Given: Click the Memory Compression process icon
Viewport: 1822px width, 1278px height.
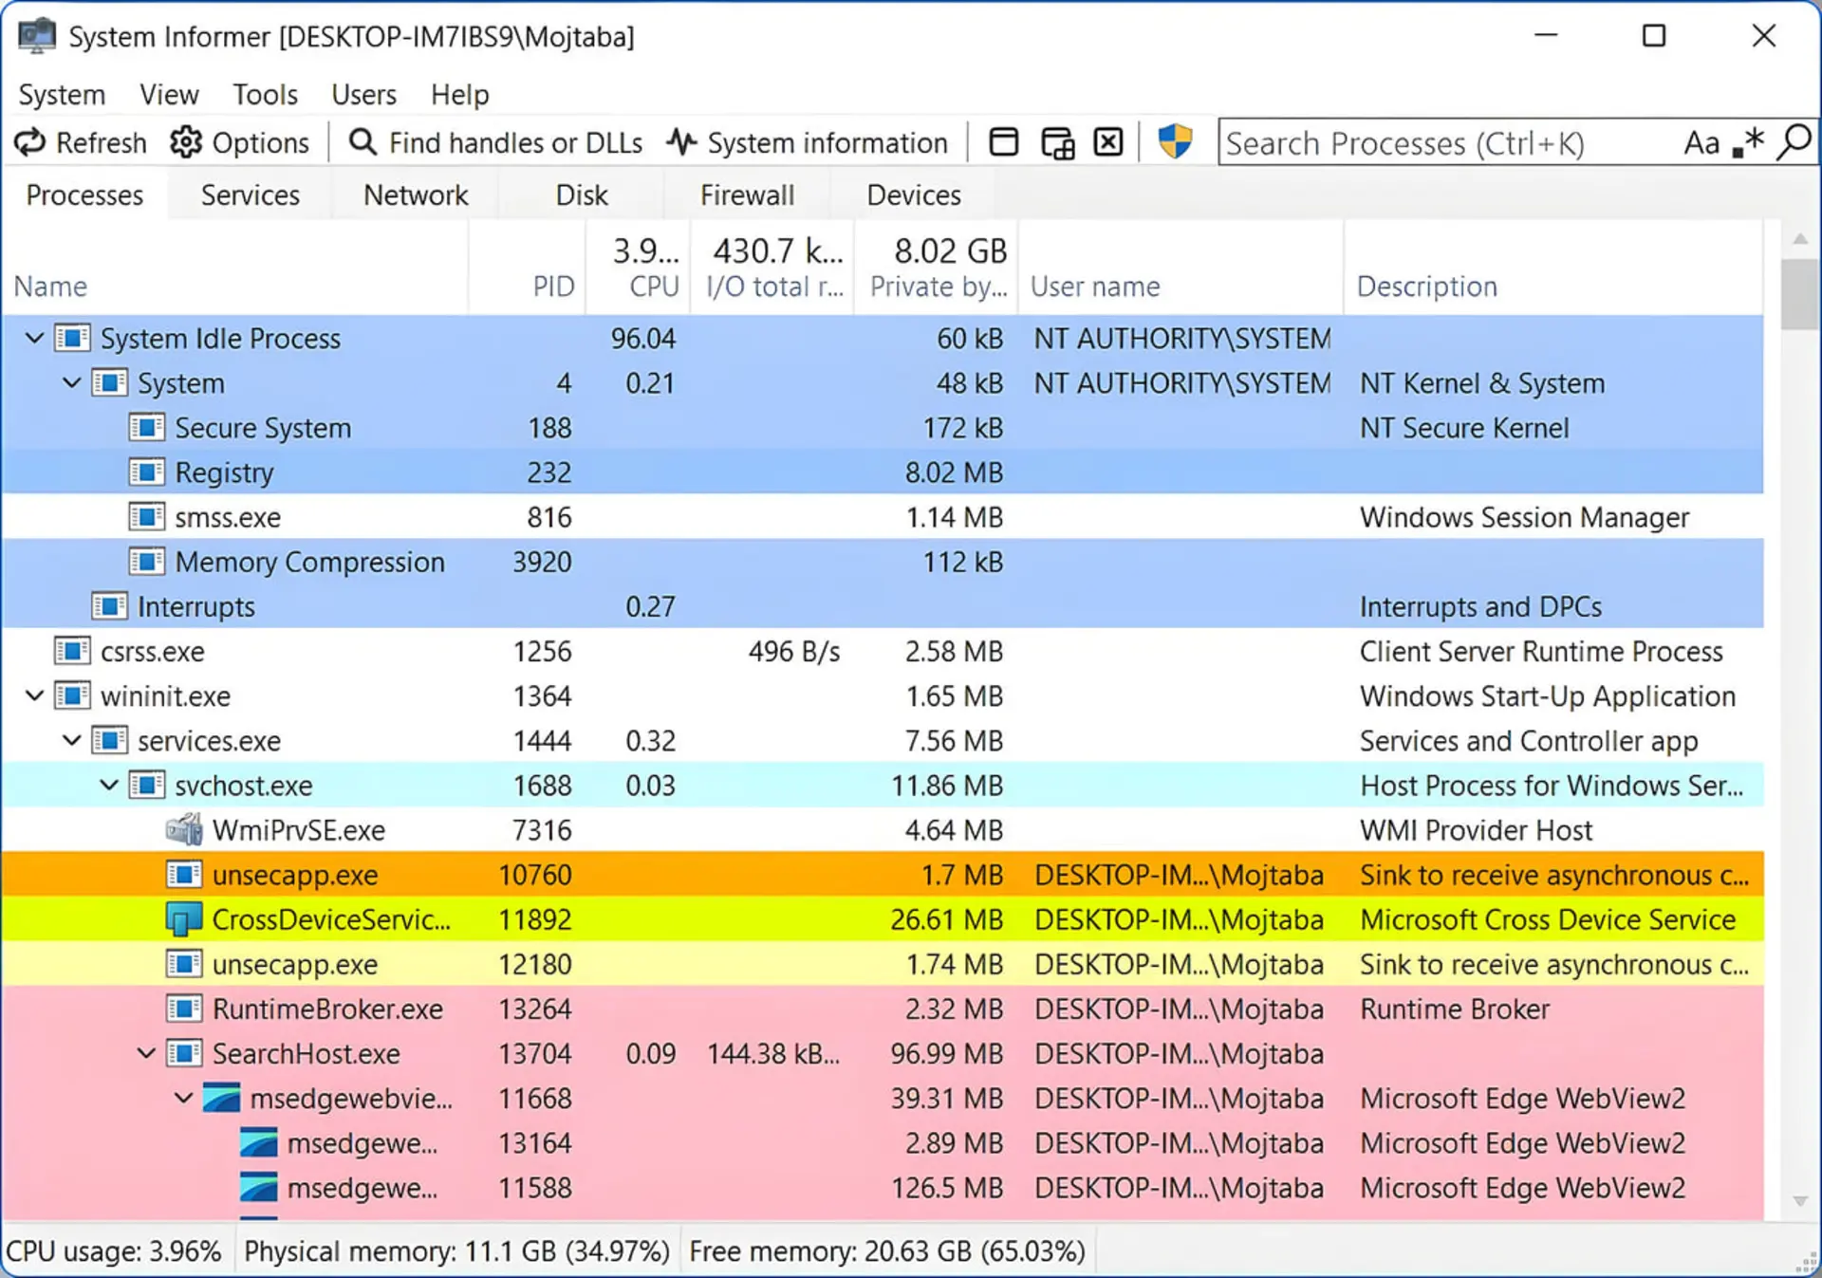Looking at the screenshot, I should click(x=146, y=562).
